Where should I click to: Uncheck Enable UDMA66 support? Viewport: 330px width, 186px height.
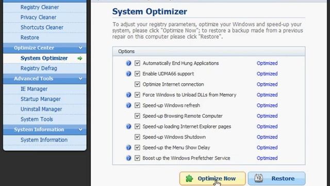pyautogui.click(x=137, y=74)
